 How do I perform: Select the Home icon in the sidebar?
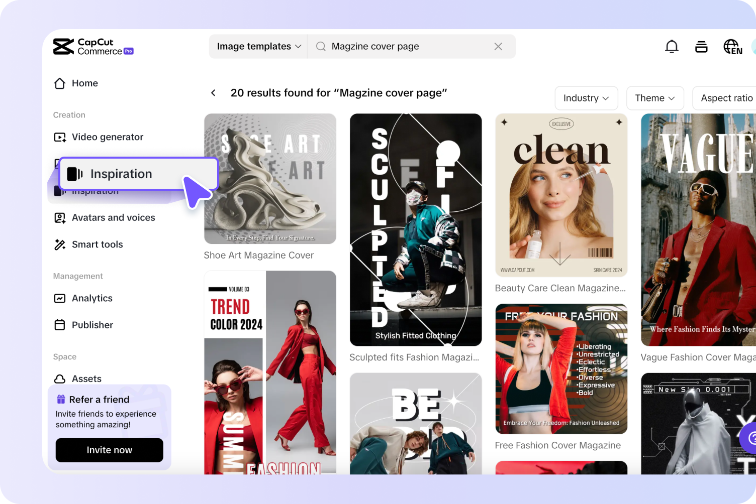click(60, 83)
